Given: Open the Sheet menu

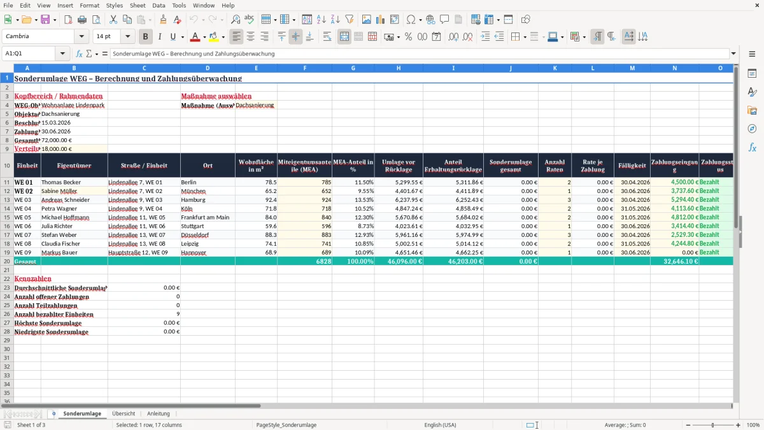Looking at the screenshot, I should coord(138,5).
